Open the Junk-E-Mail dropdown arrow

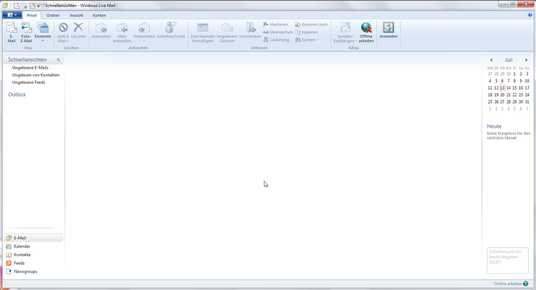click(x=68, y=41)
